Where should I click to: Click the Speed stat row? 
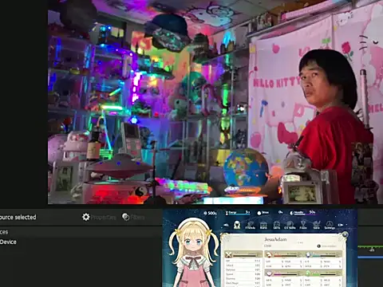pyautogui.click(x=243, y=274)
